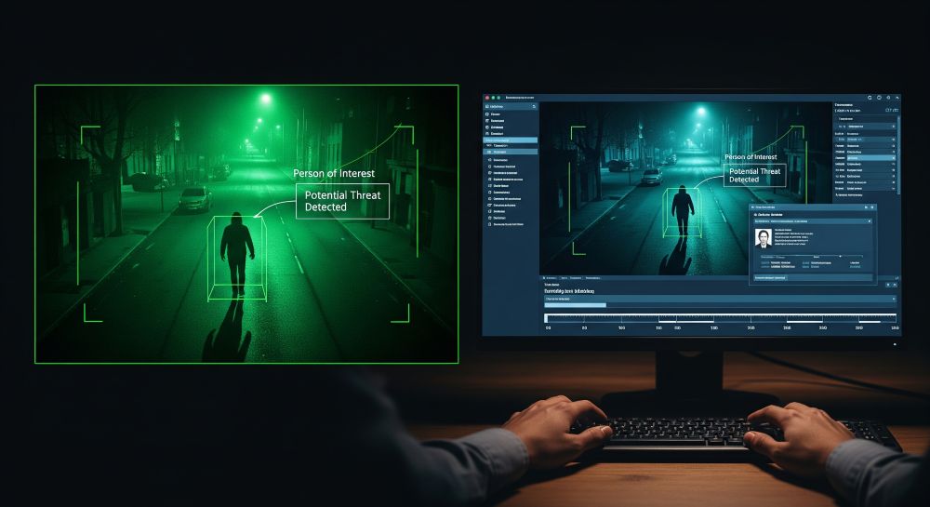930x507 pixels.
Task: Close the suspect details popup panel
Action: pyautogui.click(x=872, y=207)
